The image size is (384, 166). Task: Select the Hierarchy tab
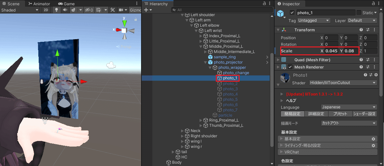[x=156, y=4]
